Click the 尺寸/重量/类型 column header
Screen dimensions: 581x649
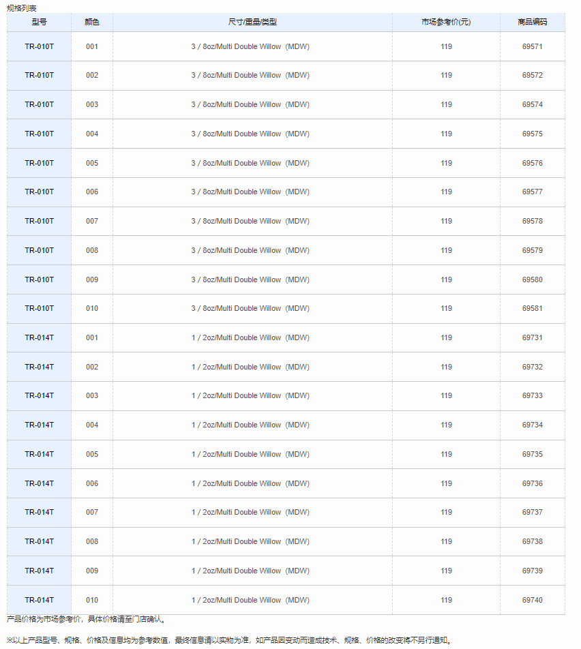click(x=252, y=22)
